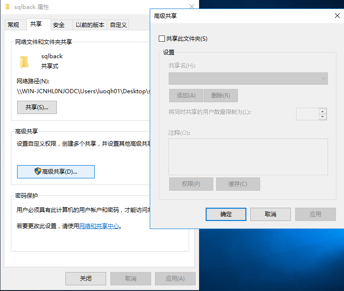Decrease user limit with spinner down arrow
The image size is (344, 291).
[322, 116]
